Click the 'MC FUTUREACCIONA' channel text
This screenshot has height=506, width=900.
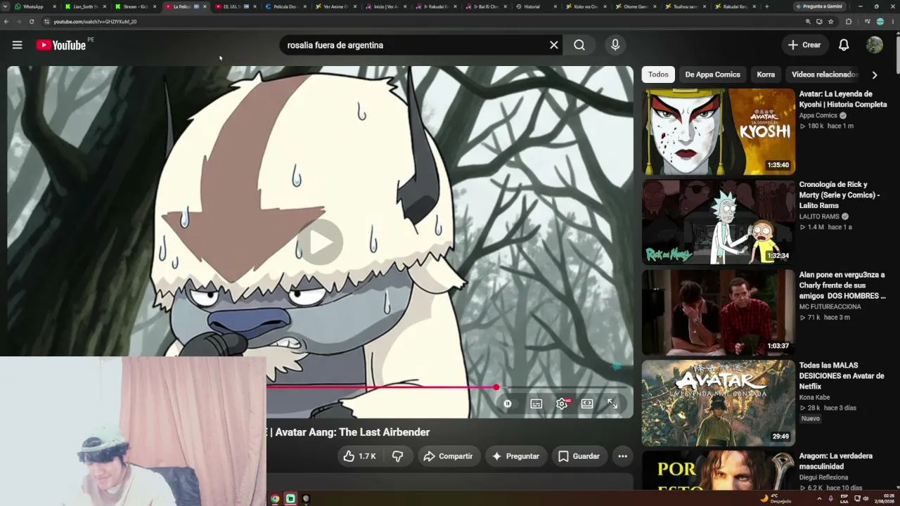[830, 307]
